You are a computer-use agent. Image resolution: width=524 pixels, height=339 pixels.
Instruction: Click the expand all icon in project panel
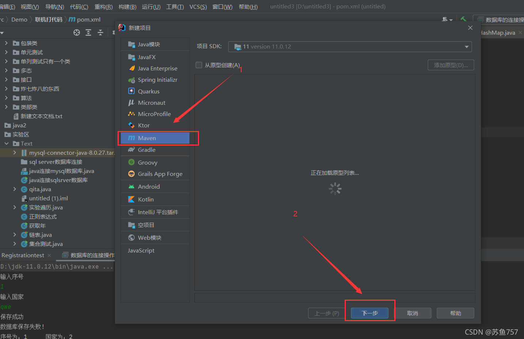pos(88,32)
